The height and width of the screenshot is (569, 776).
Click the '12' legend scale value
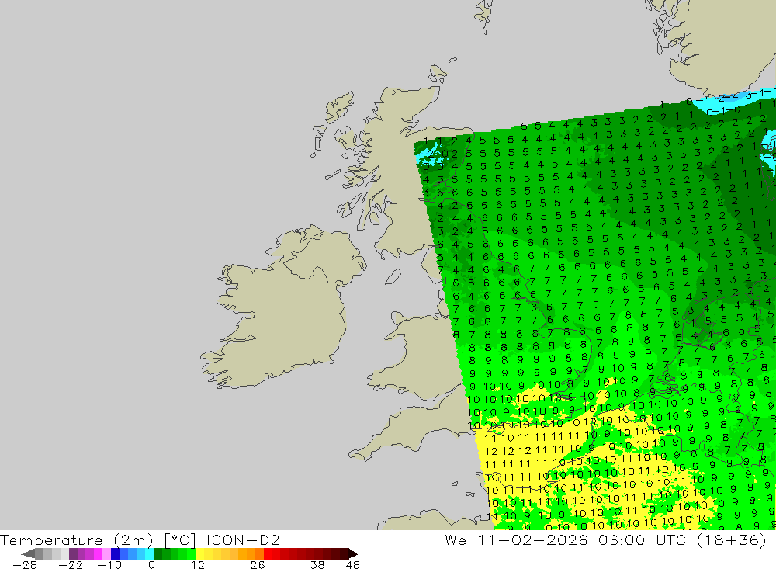coord(197,564)
